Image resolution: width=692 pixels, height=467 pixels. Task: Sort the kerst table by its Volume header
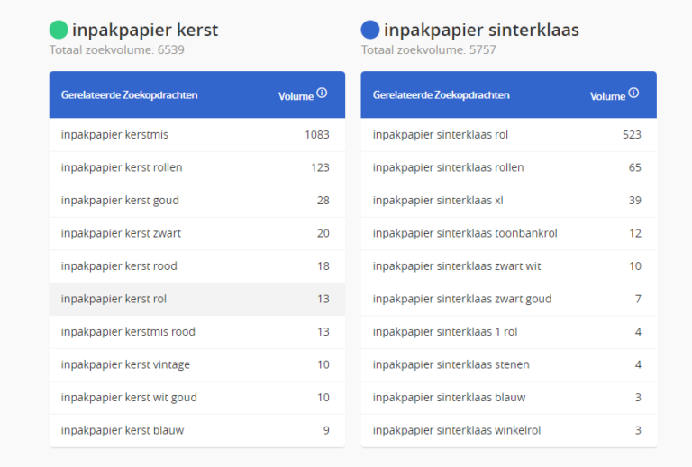point(296,96)
